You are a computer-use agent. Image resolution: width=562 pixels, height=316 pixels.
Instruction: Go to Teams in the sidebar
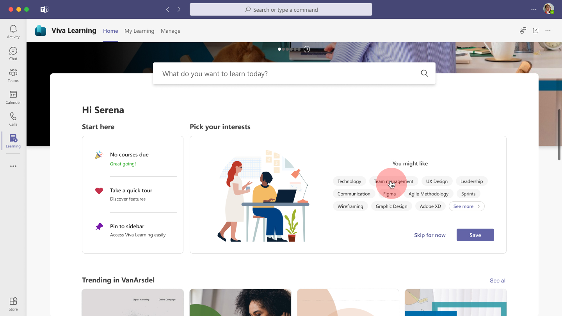click(13, 75)
